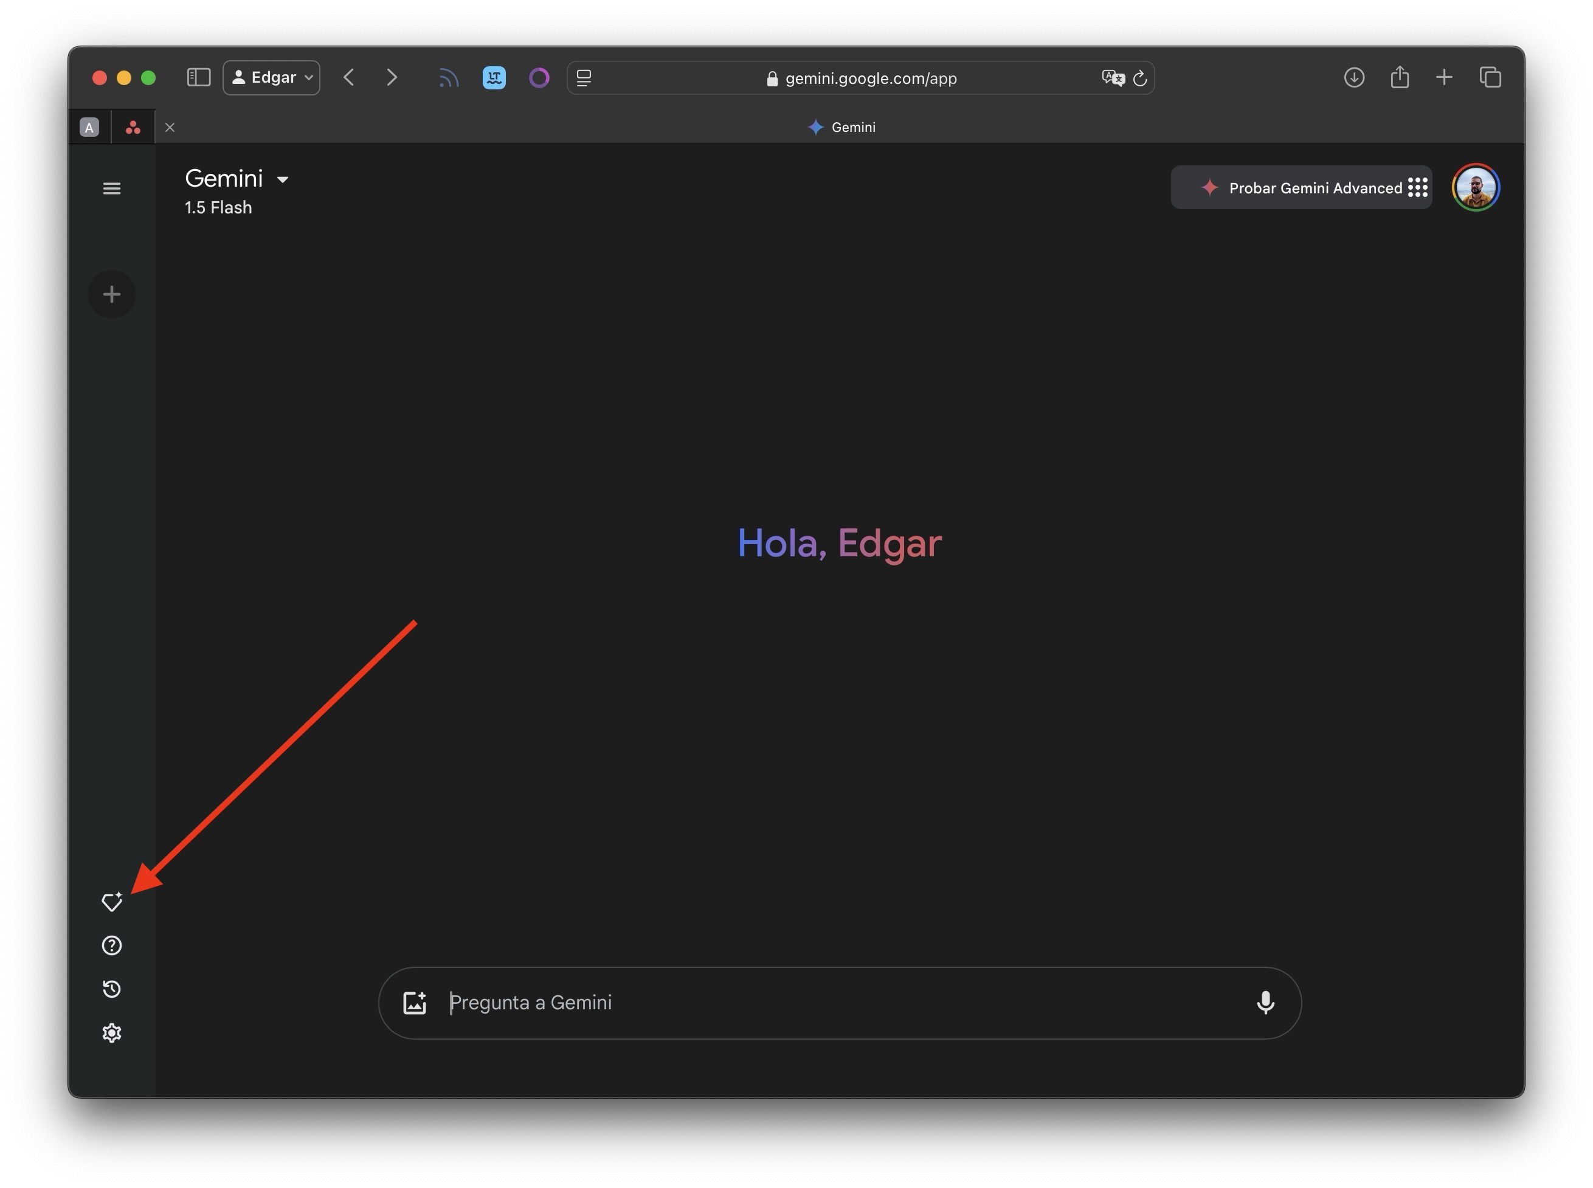
Task: Click the translation icon in address bar
Action: 1113,78
